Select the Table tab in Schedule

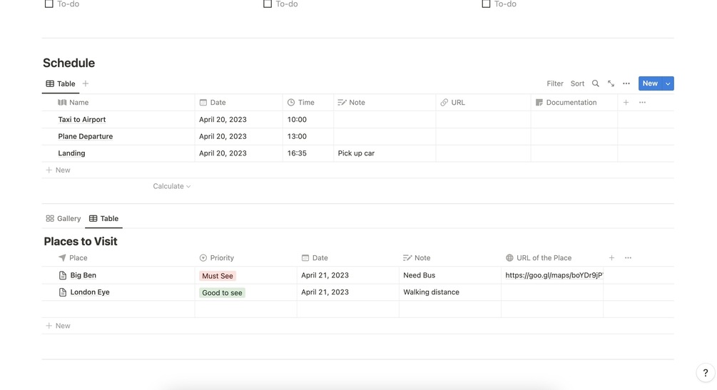(61, 83)
